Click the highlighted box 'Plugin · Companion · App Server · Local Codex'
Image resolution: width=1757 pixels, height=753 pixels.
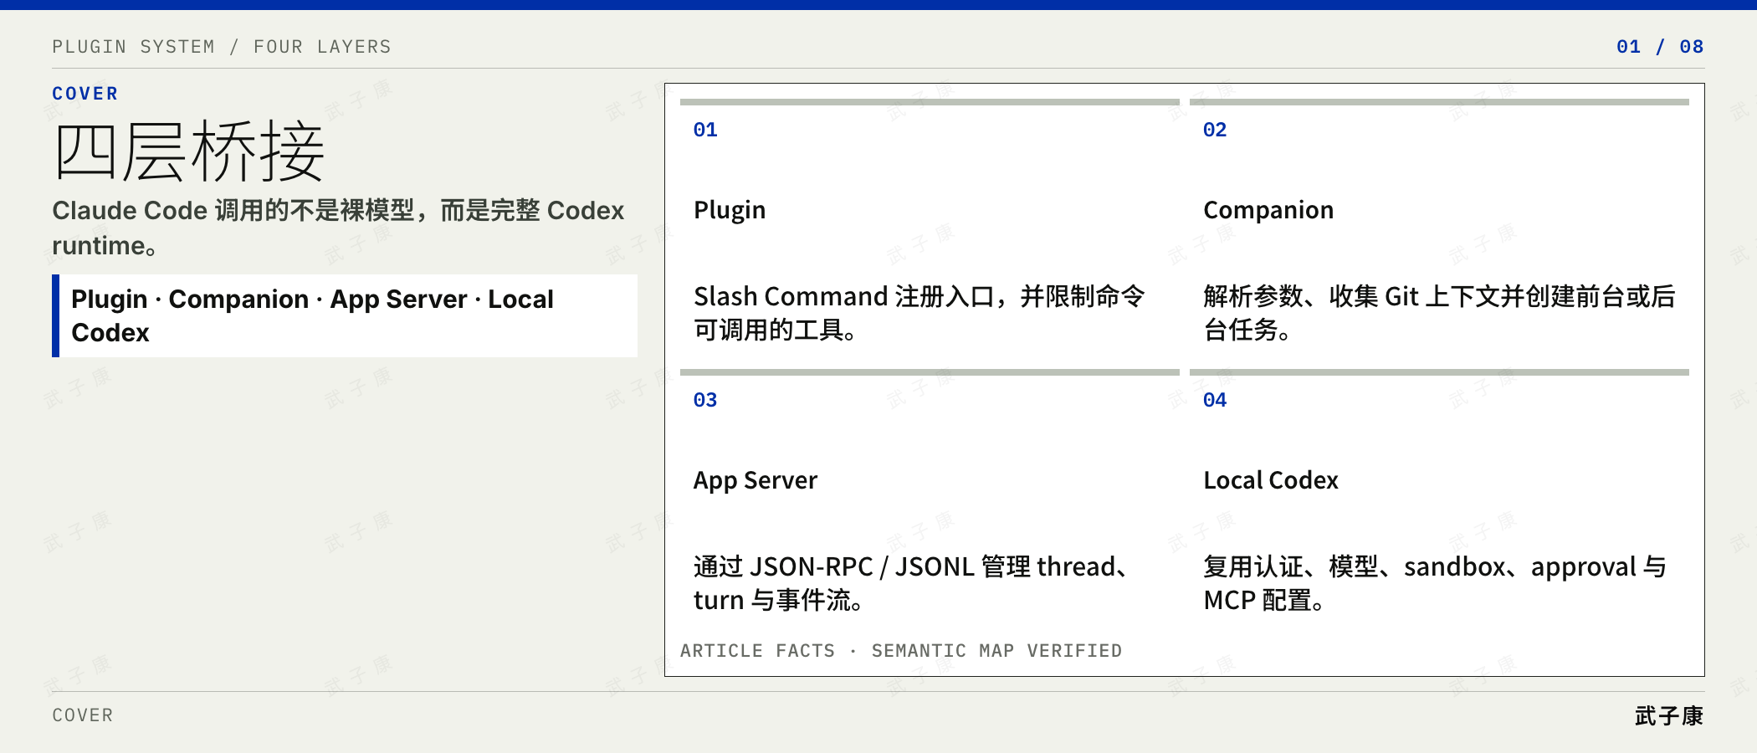[345, 315]
